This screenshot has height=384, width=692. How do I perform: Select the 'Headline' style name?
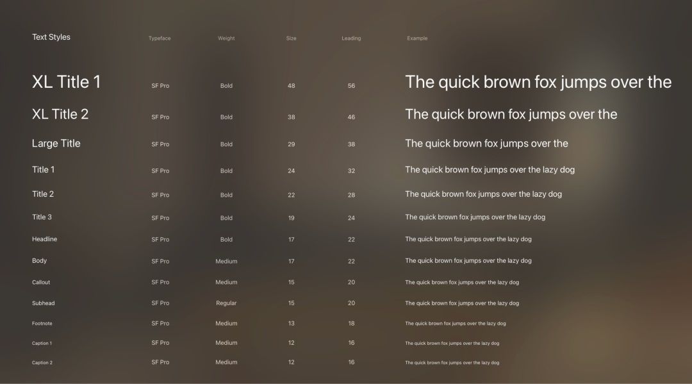45,238
